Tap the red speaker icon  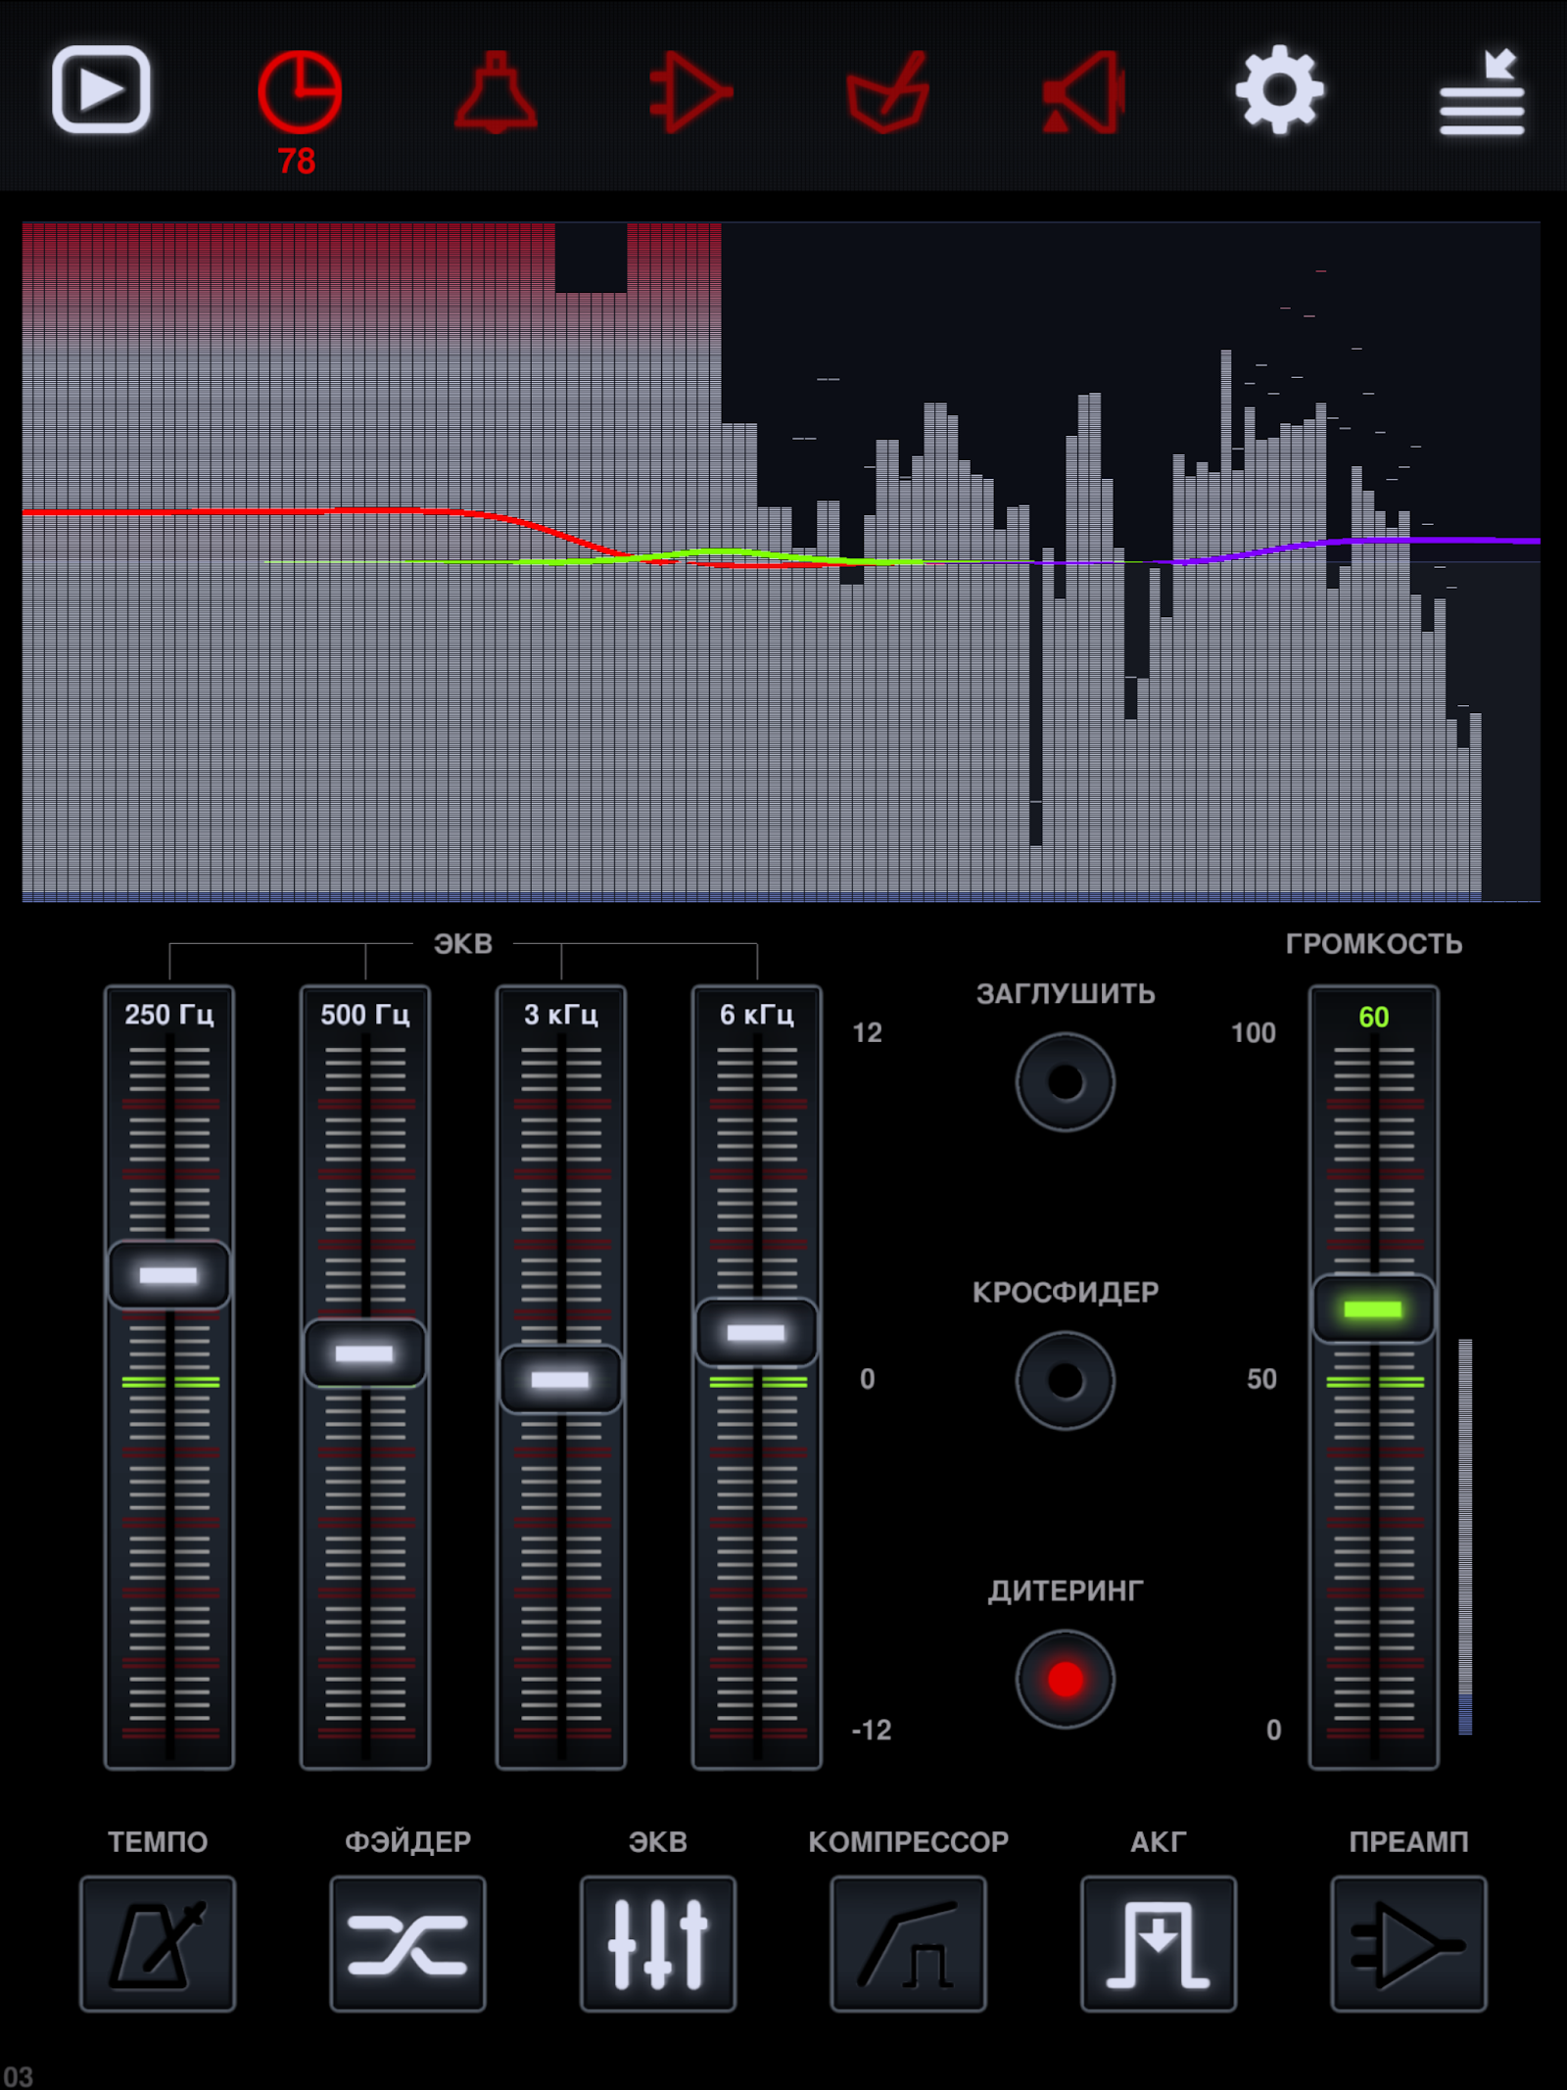[1084, 92]
